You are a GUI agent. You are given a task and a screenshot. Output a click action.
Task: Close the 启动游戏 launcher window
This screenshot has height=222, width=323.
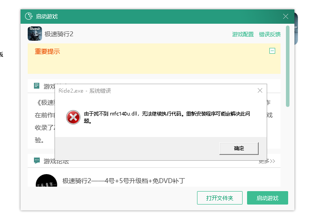click(x=285, y=16)
